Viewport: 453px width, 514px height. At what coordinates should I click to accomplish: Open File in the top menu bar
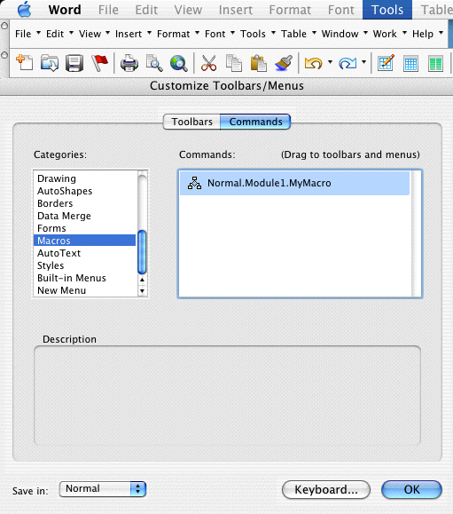pyautogui.click(x=108, y=10)
